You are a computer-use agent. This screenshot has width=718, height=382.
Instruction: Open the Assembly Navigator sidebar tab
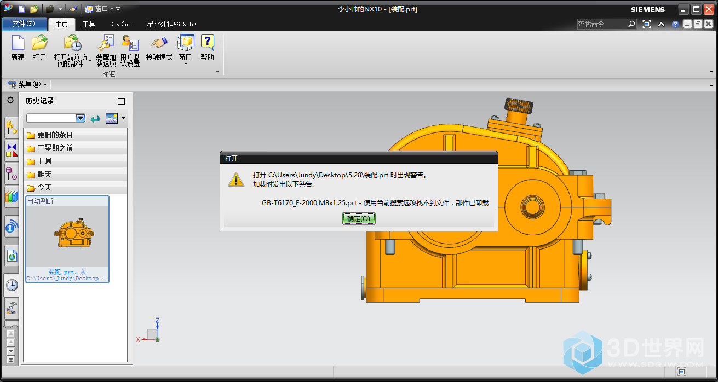click(x=11, y=128)
